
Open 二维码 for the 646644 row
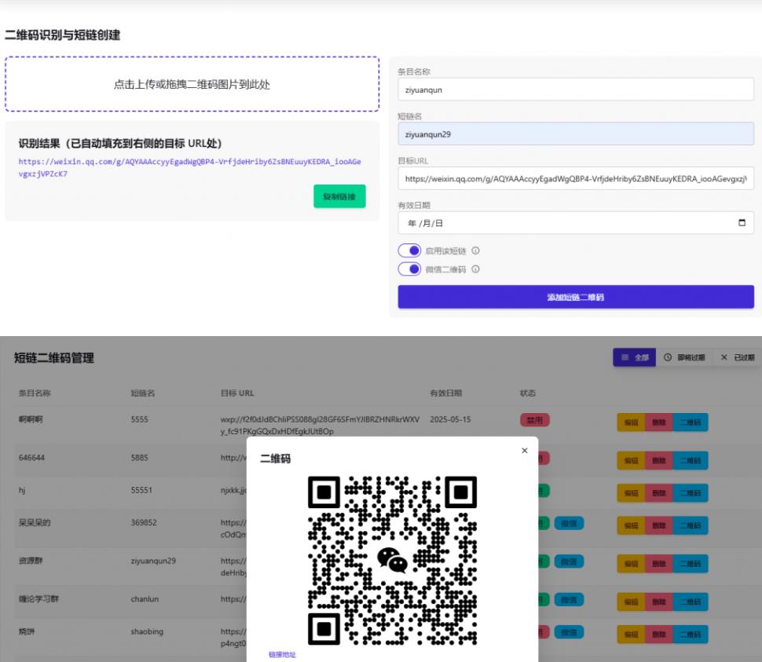click(691, 460)
